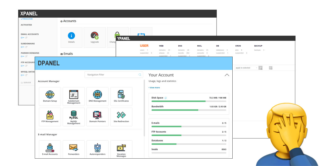The image size is (329, 166).
Task: Click the SERVER item in XPANEL sidebar
Action: point(26,83)
